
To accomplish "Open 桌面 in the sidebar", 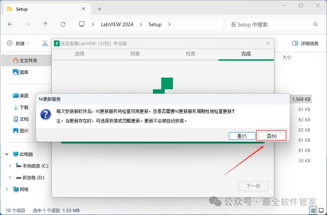I will click(21, 96).
